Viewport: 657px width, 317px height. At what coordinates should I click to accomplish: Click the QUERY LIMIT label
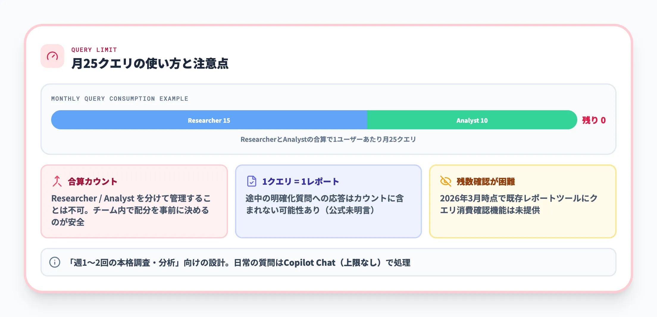click(x=94, y=50)
